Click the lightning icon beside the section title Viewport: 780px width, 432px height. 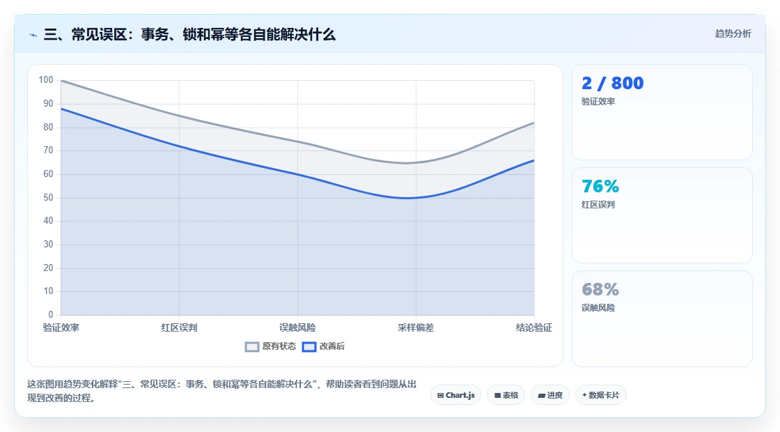33,35
